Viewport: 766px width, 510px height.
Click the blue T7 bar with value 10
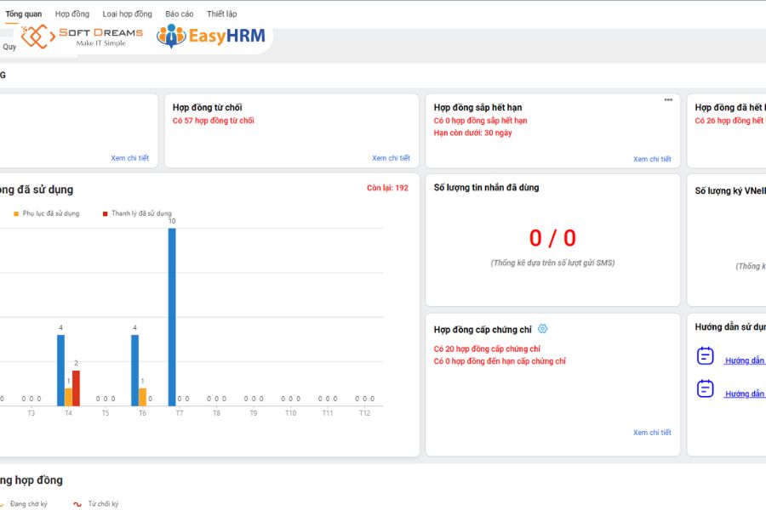click(x=172, y=317)
